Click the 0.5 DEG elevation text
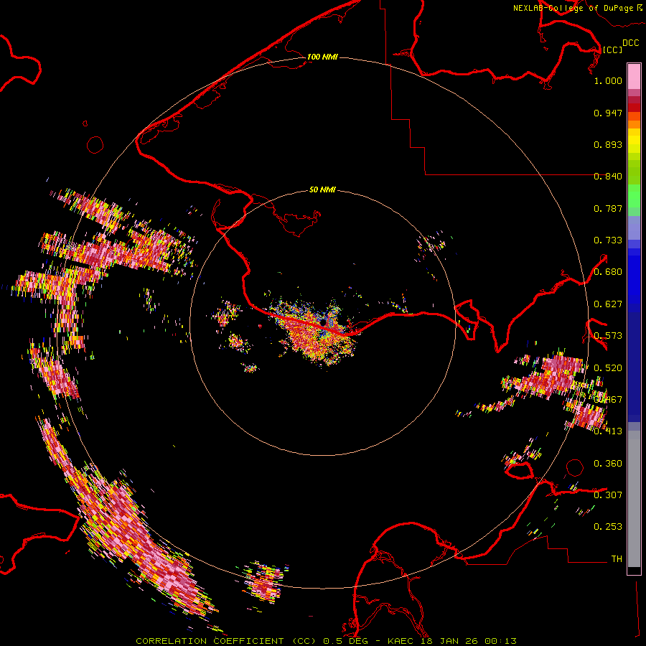Viewport: 646px width, 646px height. pyautogui.click(x=345, y=641)
